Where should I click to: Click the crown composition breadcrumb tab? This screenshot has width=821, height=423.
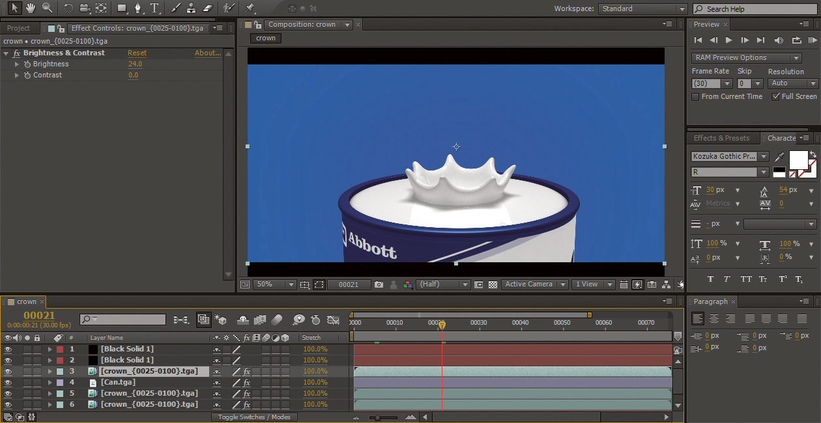[x=265, y=38]
